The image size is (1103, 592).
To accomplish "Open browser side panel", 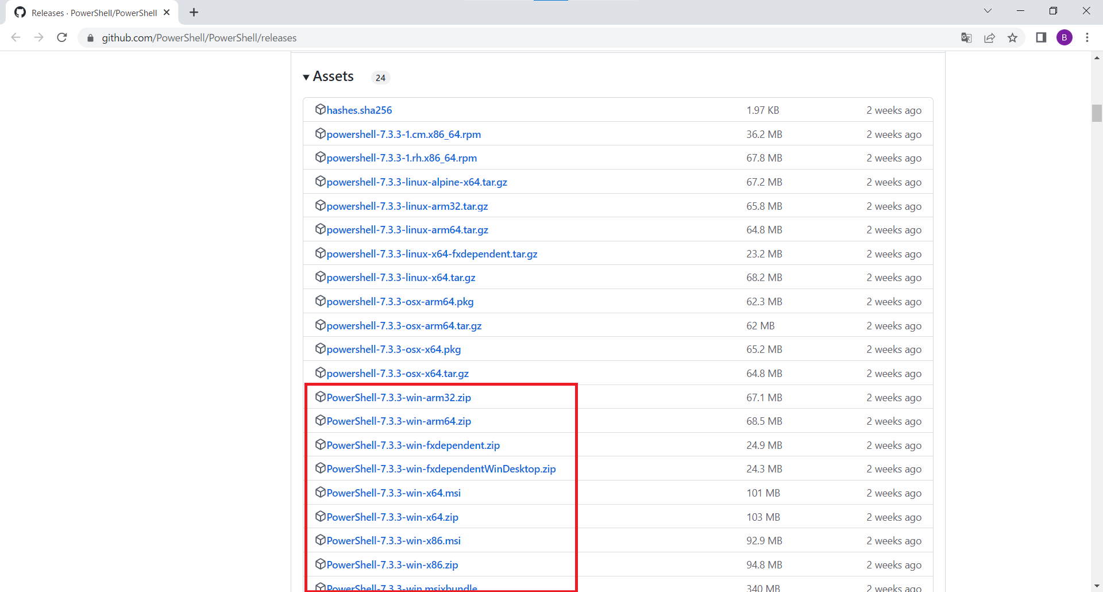I will [1041, 37].
